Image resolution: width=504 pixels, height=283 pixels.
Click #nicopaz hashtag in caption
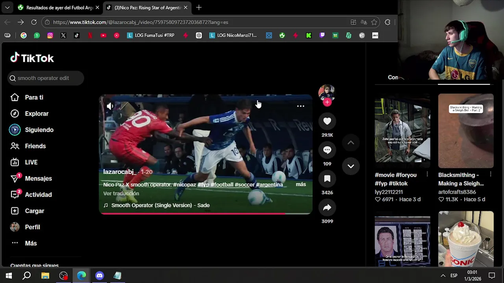click(x=184, y=184)
